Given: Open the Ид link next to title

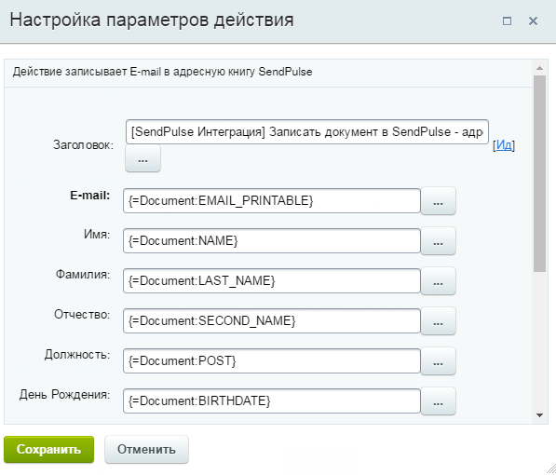Looking at the screenshot, I should [x=504, y=145].
